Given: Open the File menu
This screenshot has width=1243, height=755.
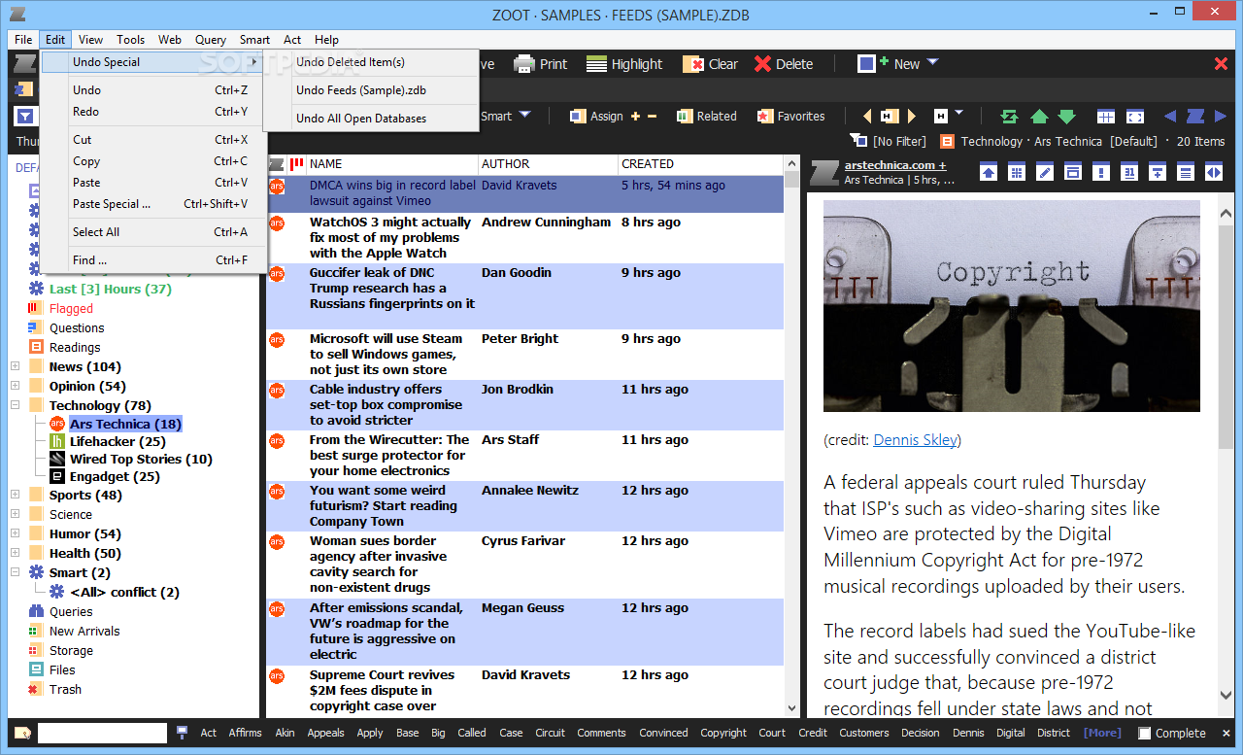Looking at the screenshot, I should point(23,40).
